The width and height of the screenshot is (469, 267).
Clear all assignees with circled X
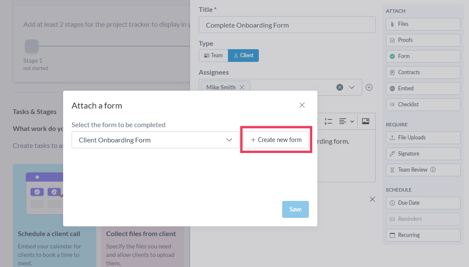point(340,87)
